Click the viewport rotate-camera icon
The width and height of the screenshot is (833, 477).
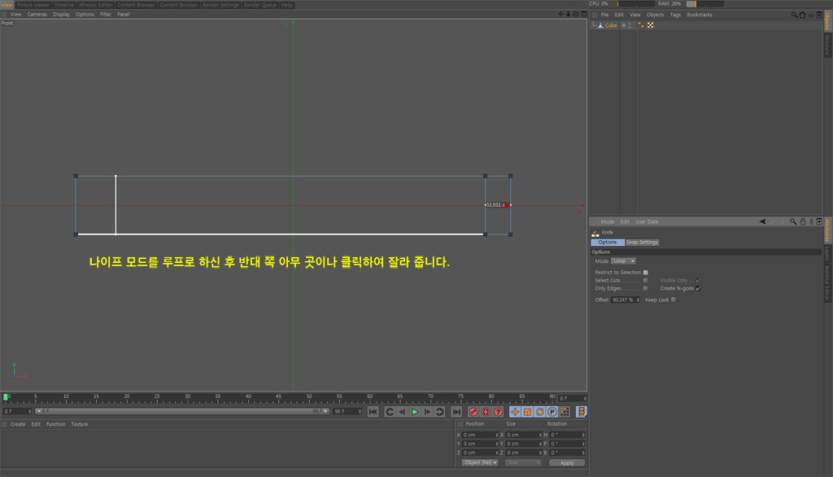(576, 15)
